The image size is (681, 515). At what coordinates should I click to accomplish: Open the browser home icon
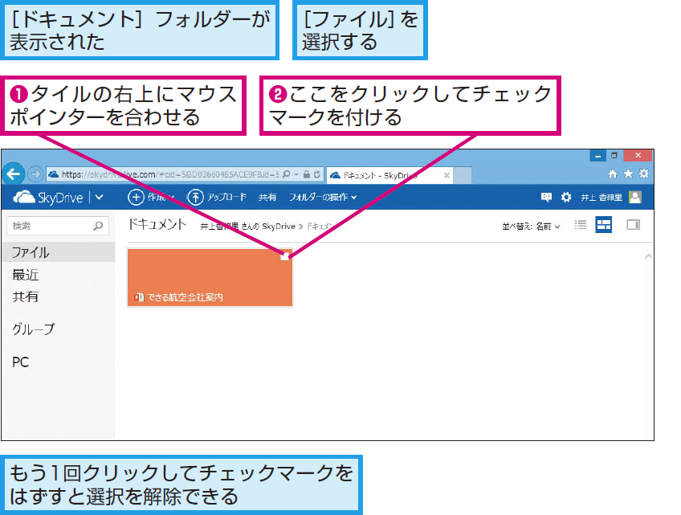[x=613, y=174]
